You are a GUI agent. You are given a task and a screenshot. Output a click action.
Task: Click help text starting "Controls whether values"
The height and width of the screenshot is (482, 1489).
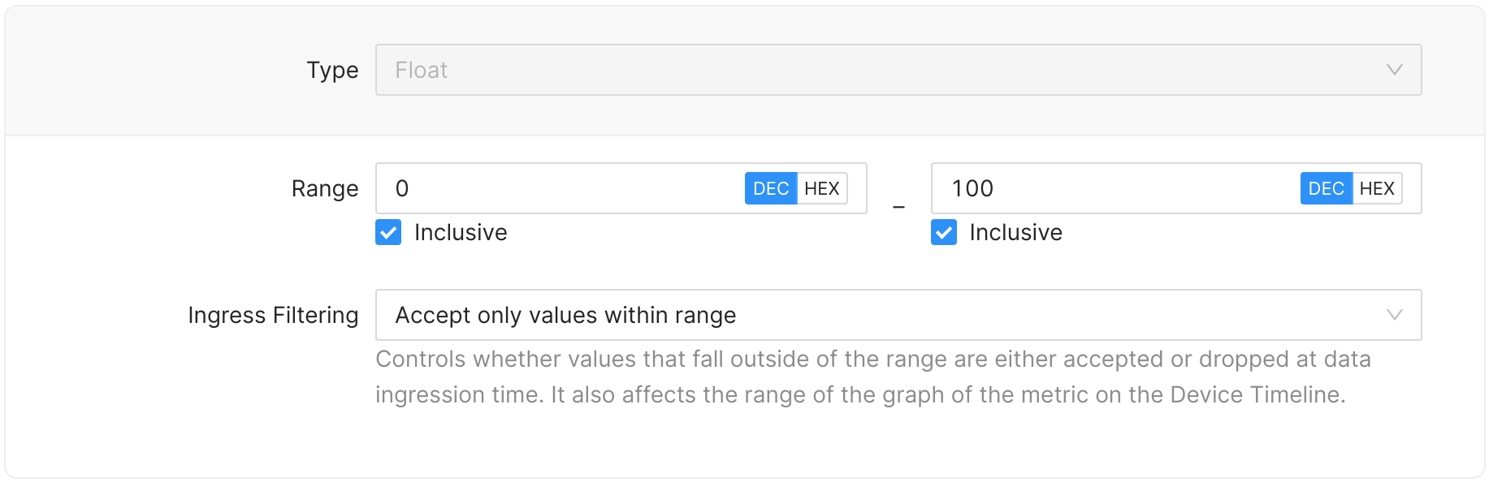click(872, 359)
